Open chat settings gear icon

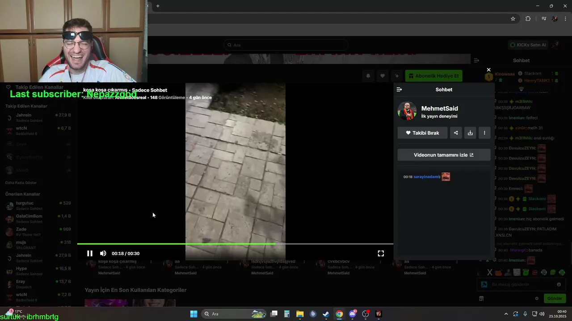pyautogui.click(x=537, y=299)
